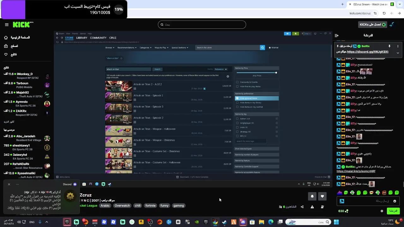Open File Explorer from the taskbar
The height and width of the screenshot is (227, 404).
point(261,222)
